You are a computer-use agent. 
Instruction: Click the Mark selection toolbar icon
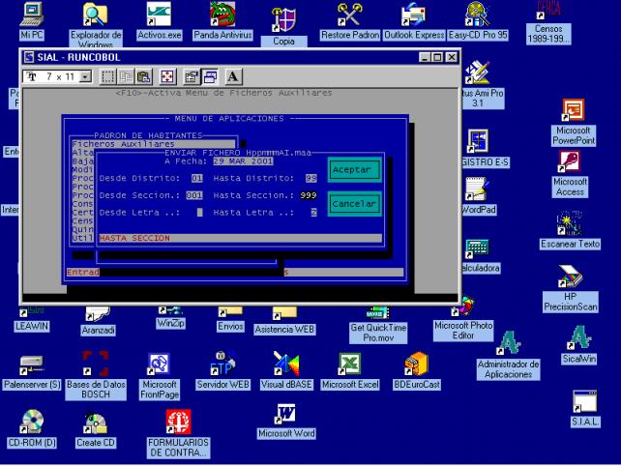pyautogui.click(x=107, y=76)
